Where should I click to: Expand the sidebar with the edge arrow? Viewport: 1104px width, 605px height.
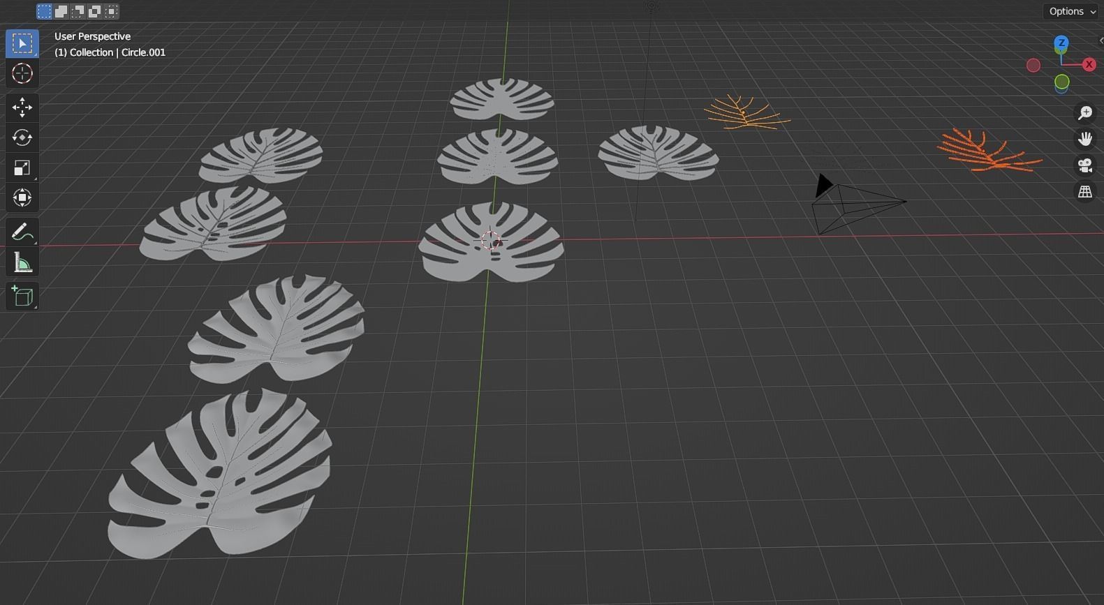(1101, 40)
